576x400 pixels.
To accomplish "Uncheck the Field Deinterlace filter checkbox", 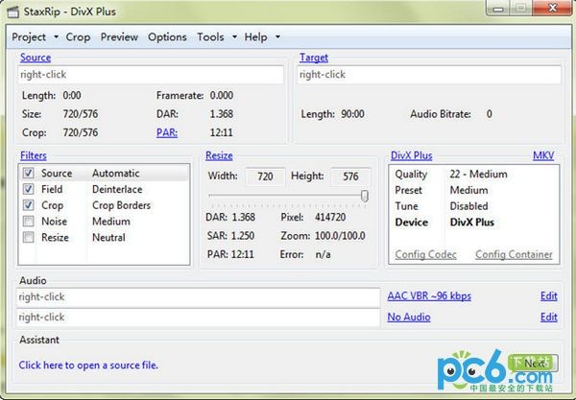I will click(28, 189).
